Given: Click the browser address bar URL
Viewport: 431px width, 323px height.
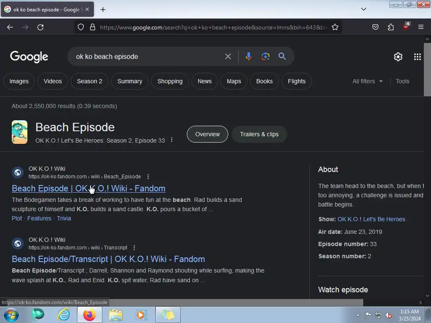Looking at the screenshot, I should coord(213,27).
